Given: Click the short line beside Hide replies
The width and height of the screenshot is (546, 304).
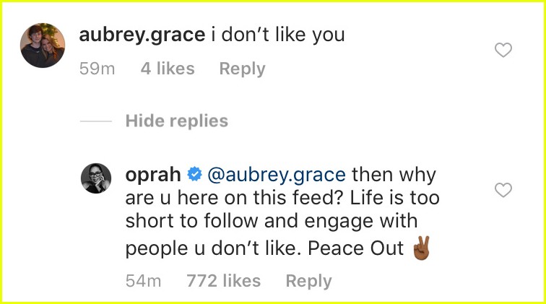Looking at the screenshot, I should click(x=96, y=121).
